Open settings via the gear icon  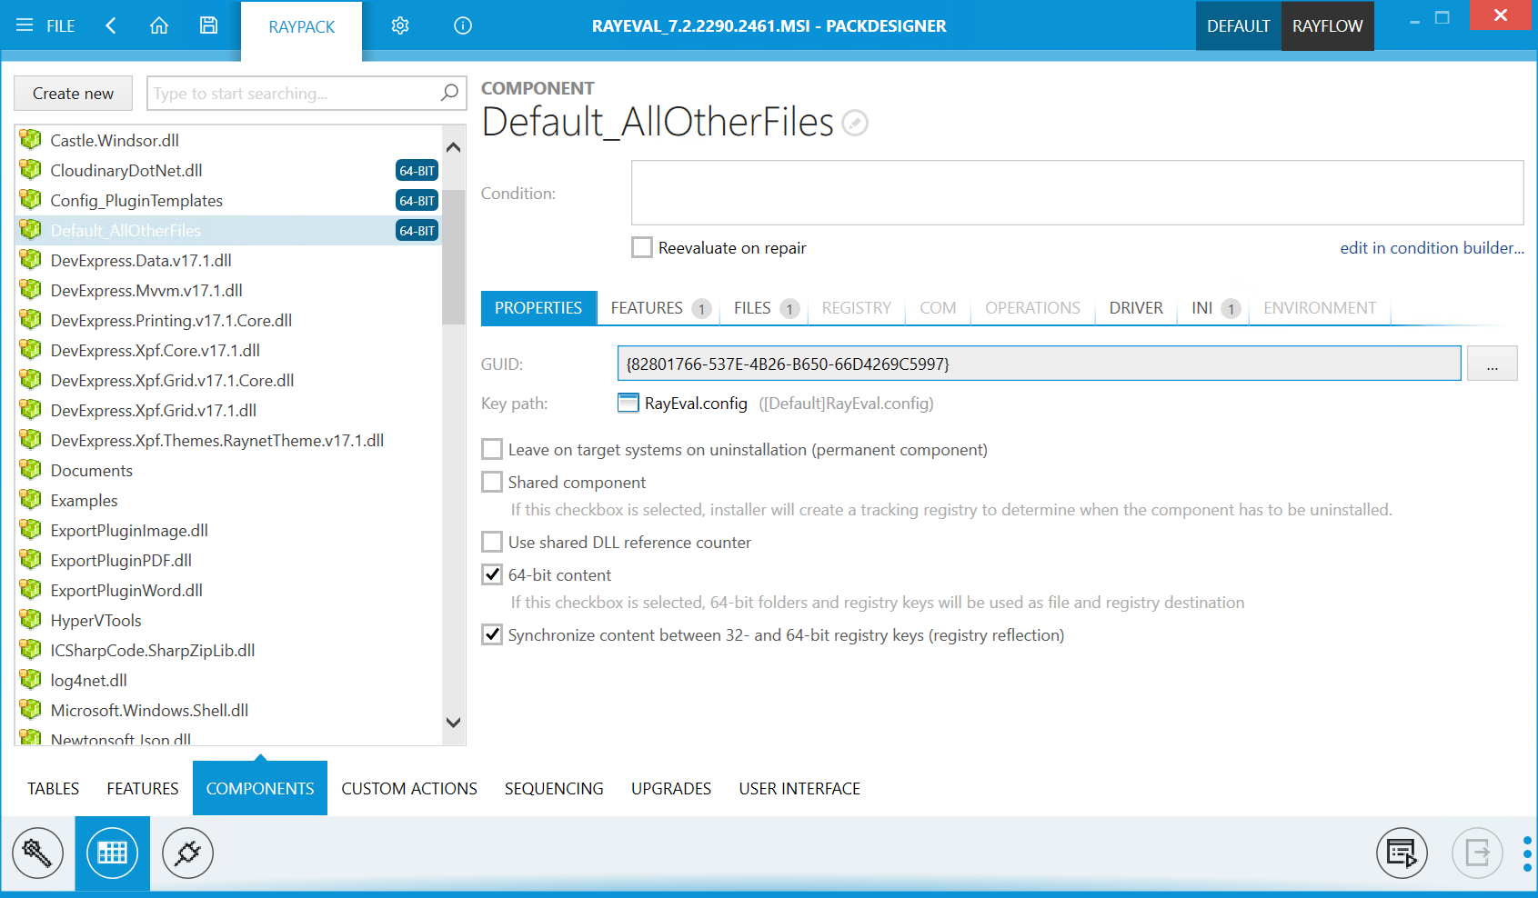[x=400, y=25]
